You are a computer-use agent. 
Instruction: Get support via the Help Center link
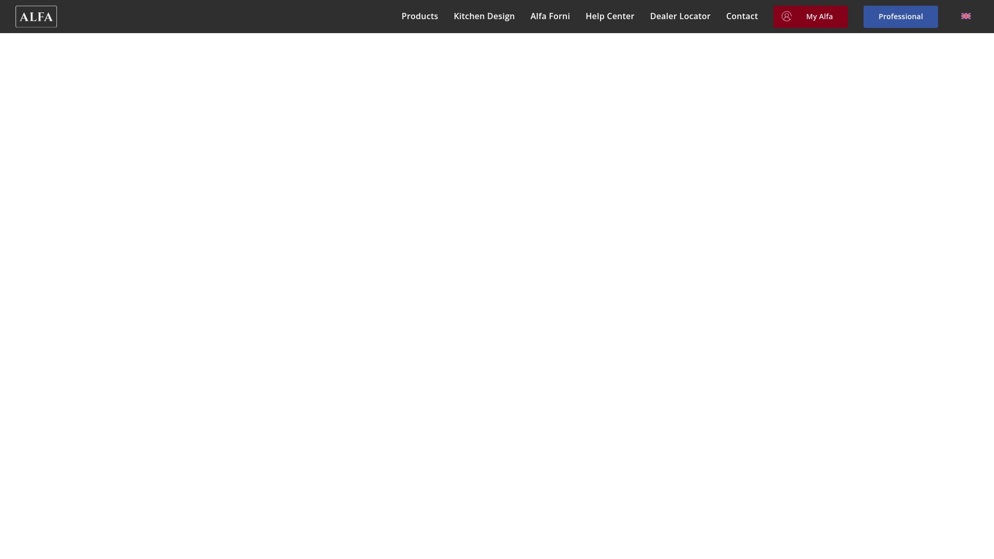coord(610,16)
